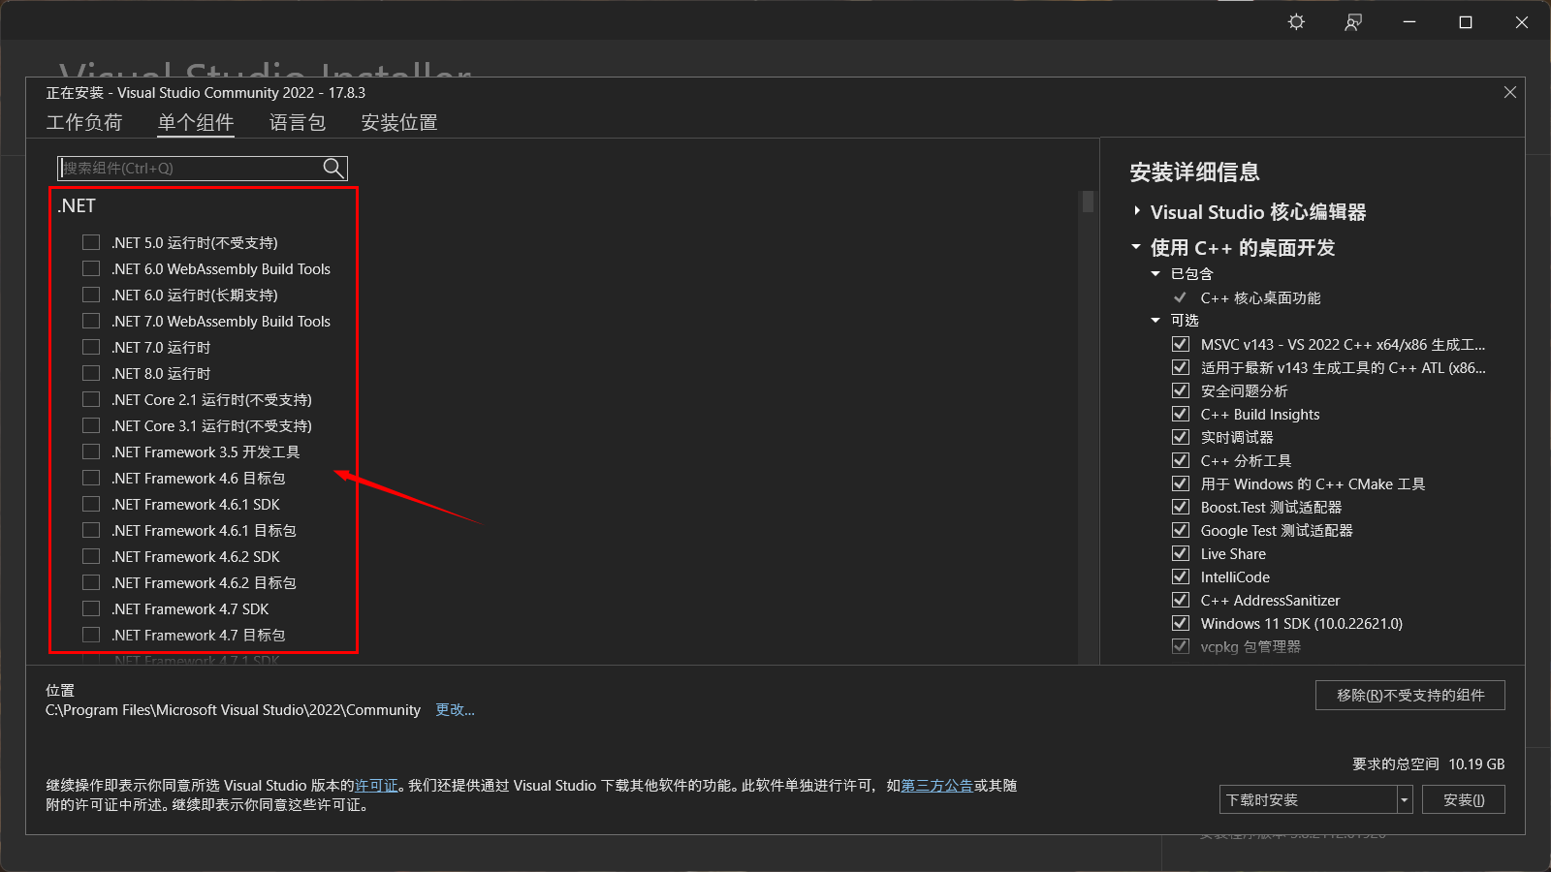
Task: Click the .NET category heading
Action: (x=77, y=205)
